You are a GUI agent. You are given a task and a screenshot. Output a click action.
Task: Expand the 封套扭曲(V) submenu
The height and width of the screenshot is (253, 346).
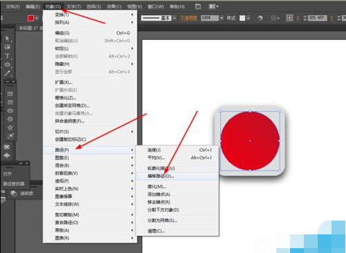point(90,173)
